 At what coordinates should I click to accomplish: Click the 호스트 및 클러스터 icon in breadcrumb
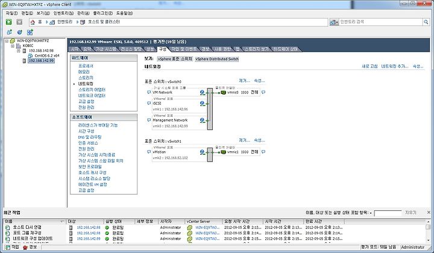click(83, 22)
